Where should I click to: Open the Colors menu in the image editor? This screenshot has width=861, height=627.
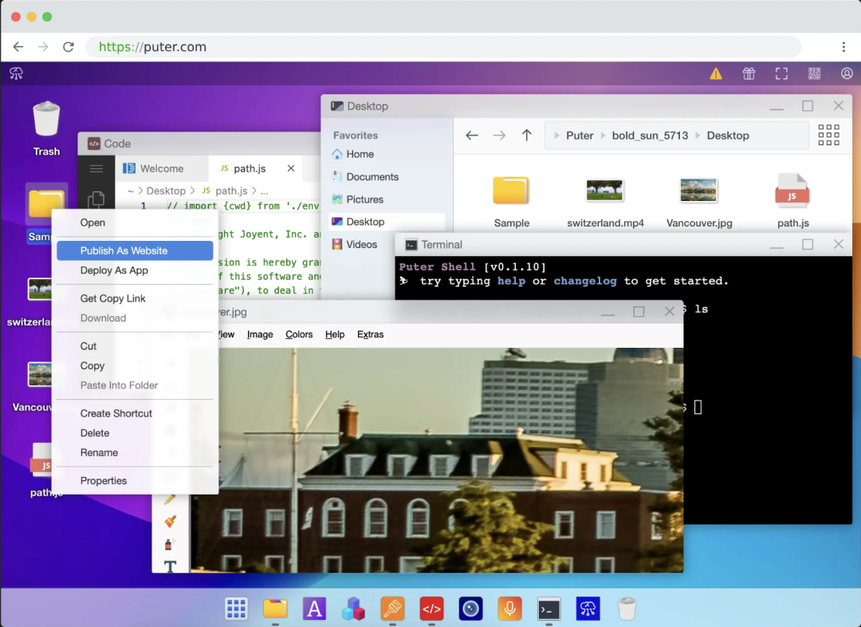tap(299, 334)
